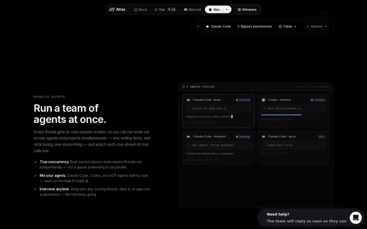Click the Claude Code research agent icon
The width and height of the screenshot is (367, 229).
[x=188, y=136]
